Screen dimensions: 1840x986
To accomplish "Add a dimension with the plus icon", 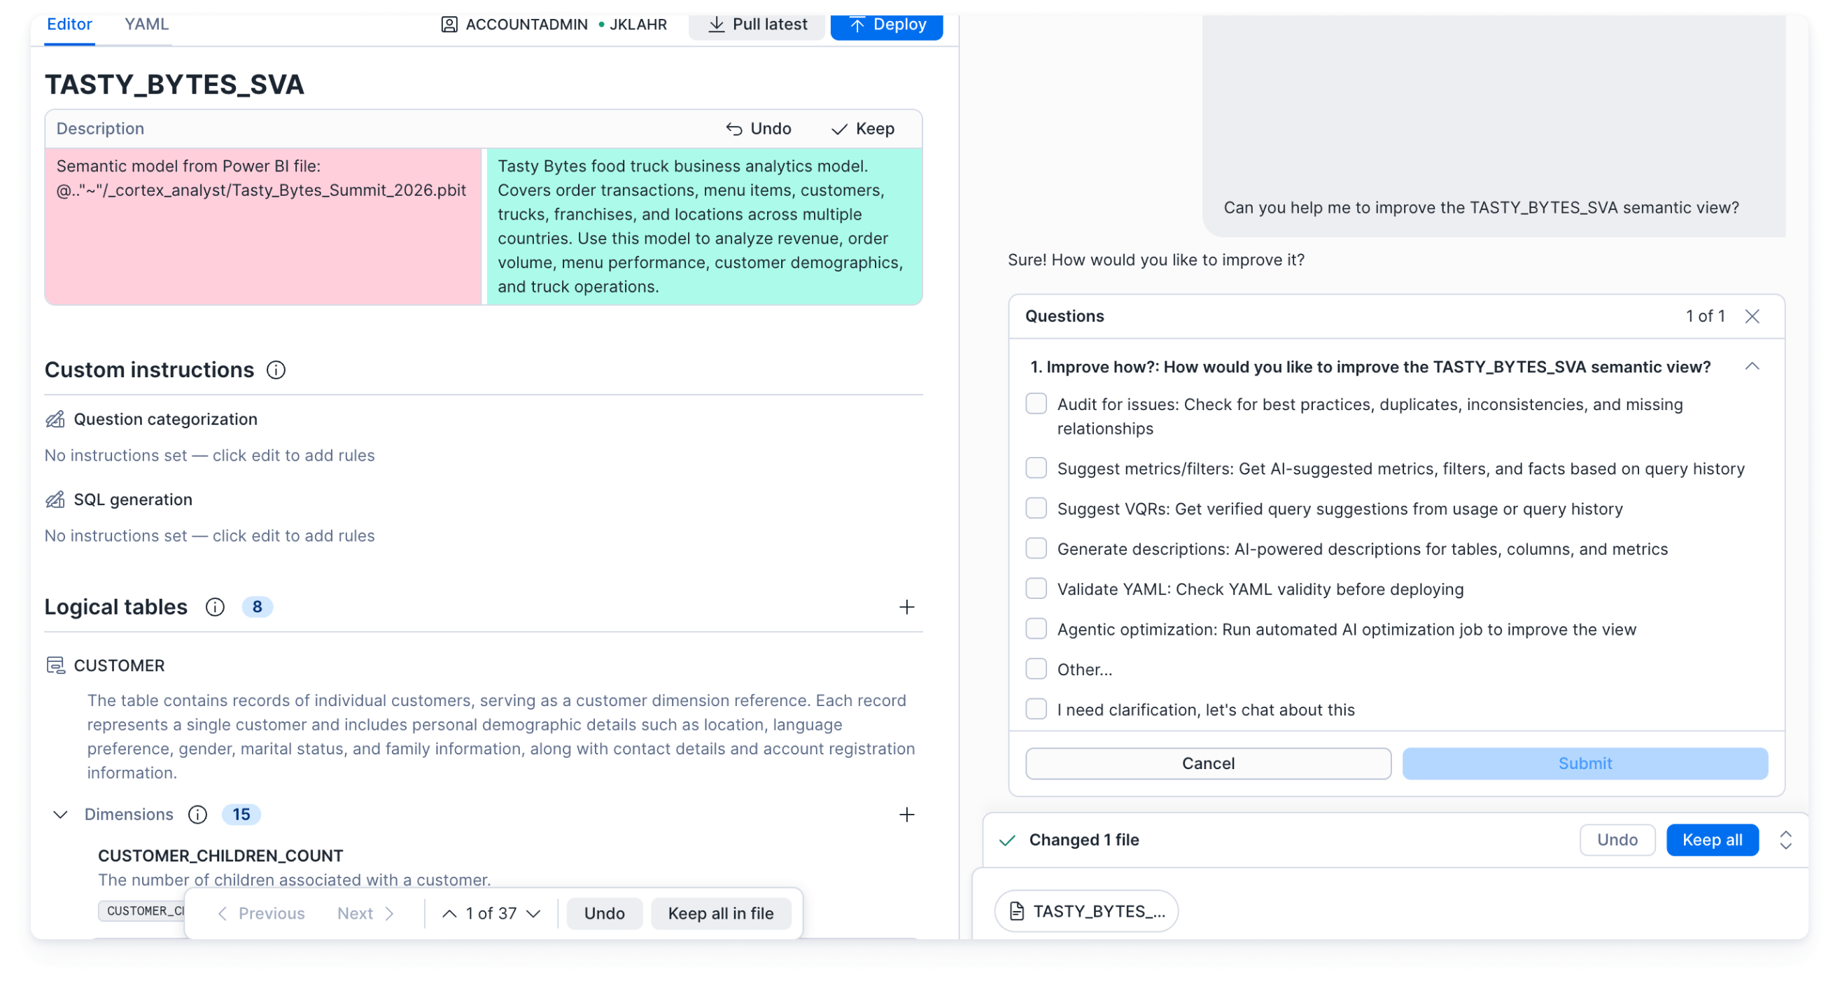I will 906,815.
